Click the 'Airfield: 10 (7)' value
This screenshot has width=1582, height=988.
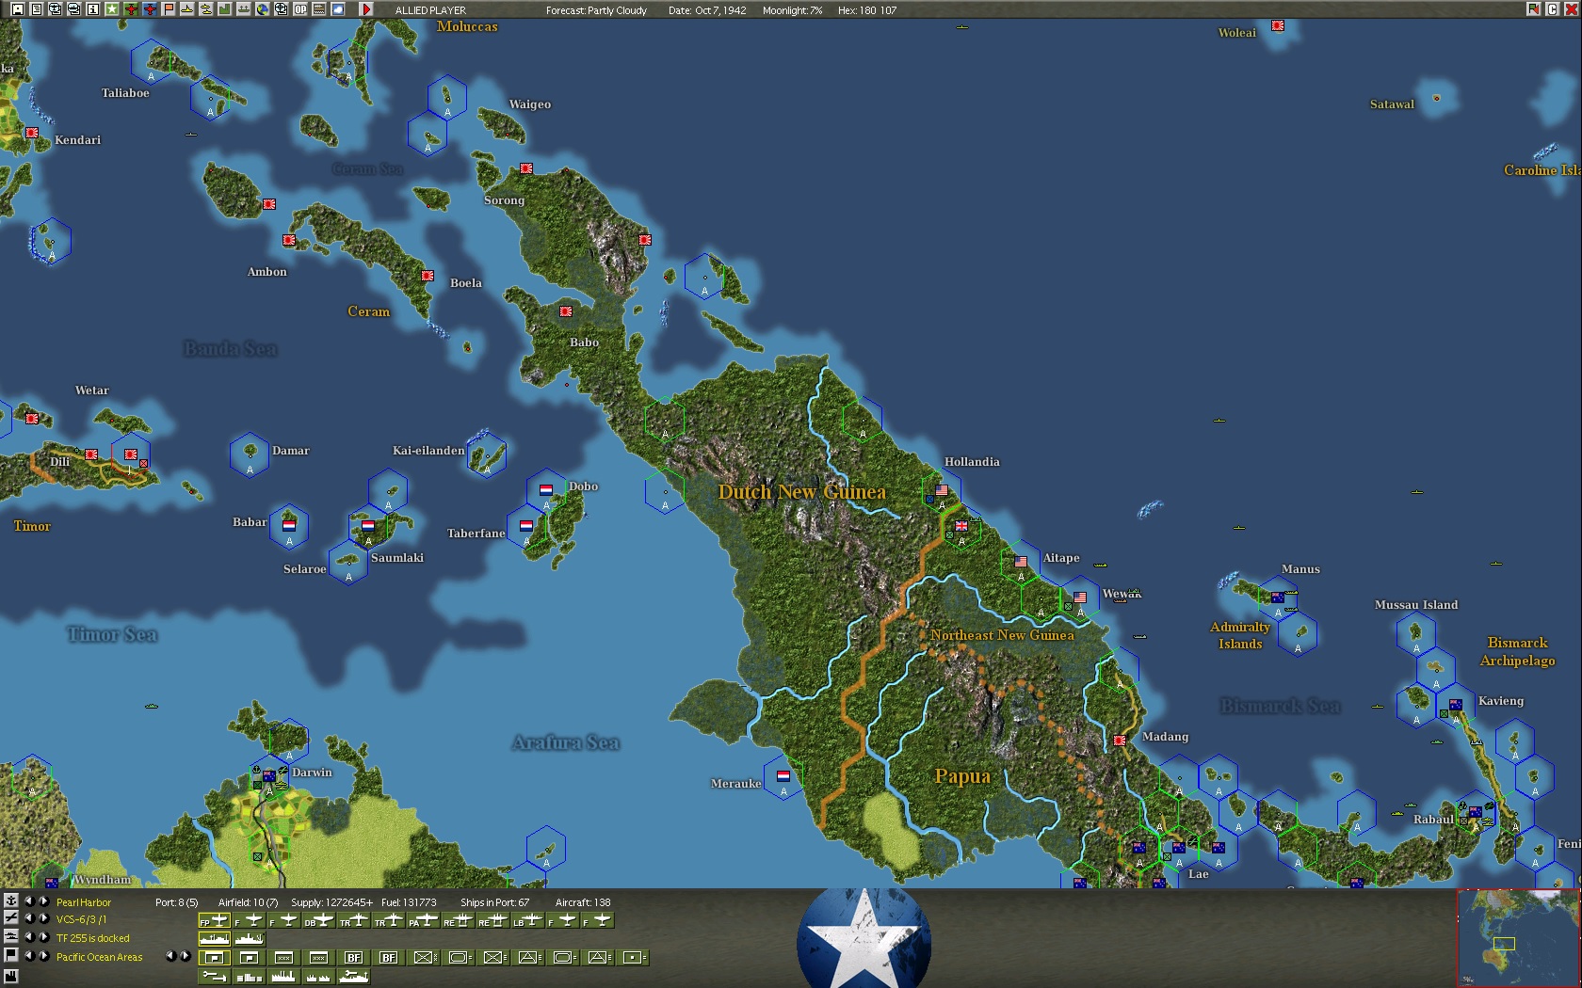point(248,902)
